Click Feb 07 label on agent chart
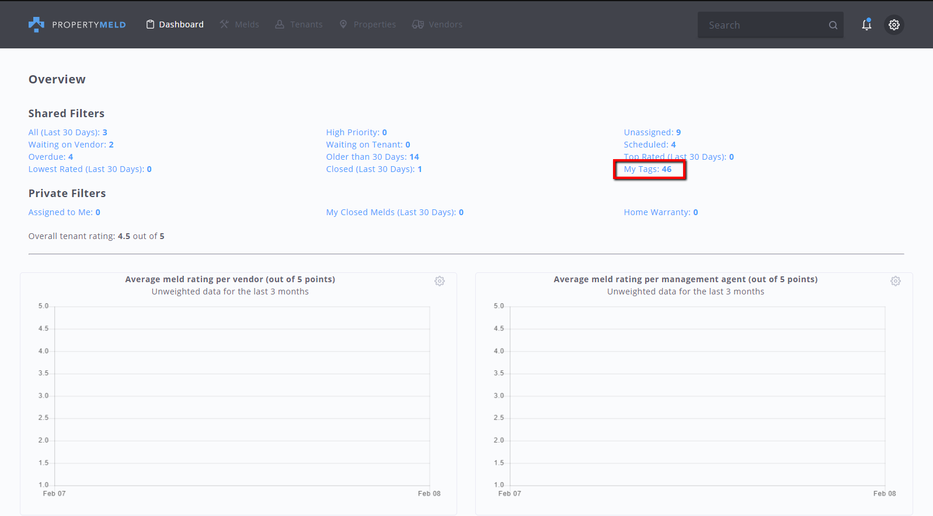 [510, 493]
